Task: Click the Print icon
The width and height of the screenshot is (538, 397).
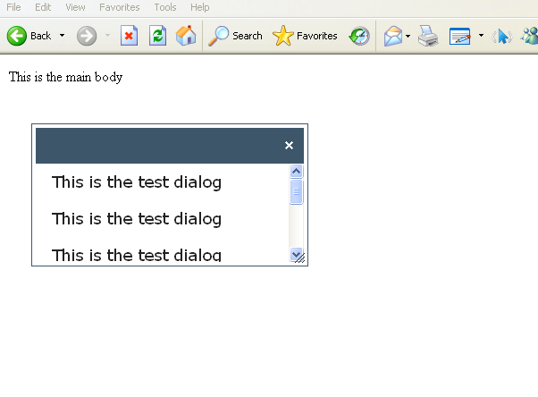Action: tap(428, 36)
